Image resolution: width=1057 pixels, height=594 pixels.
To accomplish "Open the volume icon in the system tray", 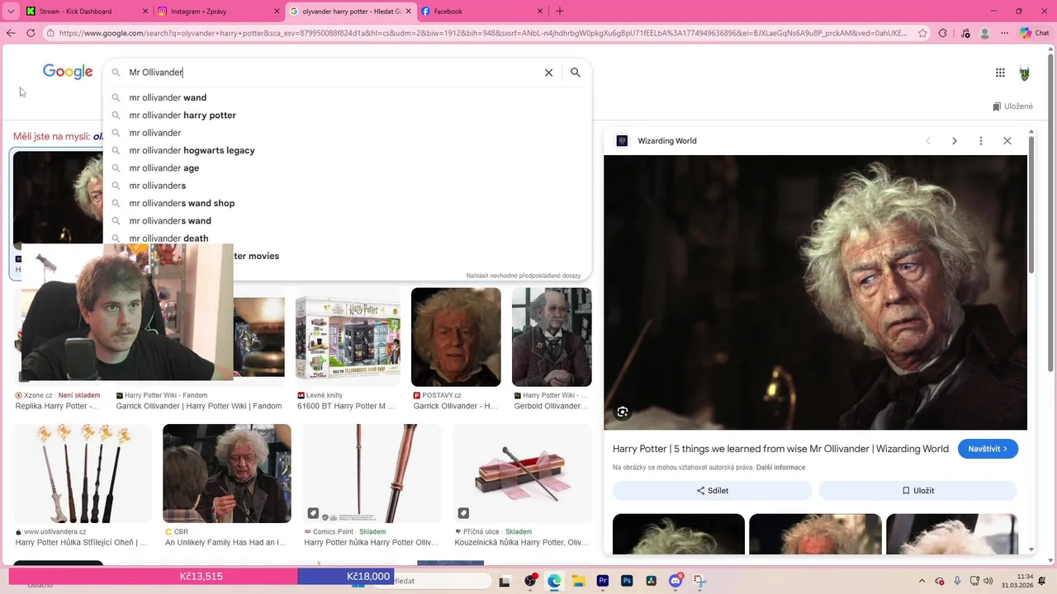I will click(x=988, y=581).
